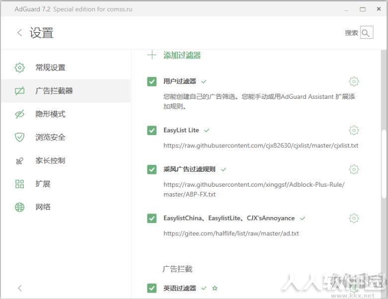The width and height of the screenshot is (388, 299).
Task: Click the cjxlist.txt githubusercontent URL
Action: pos(261,146)
